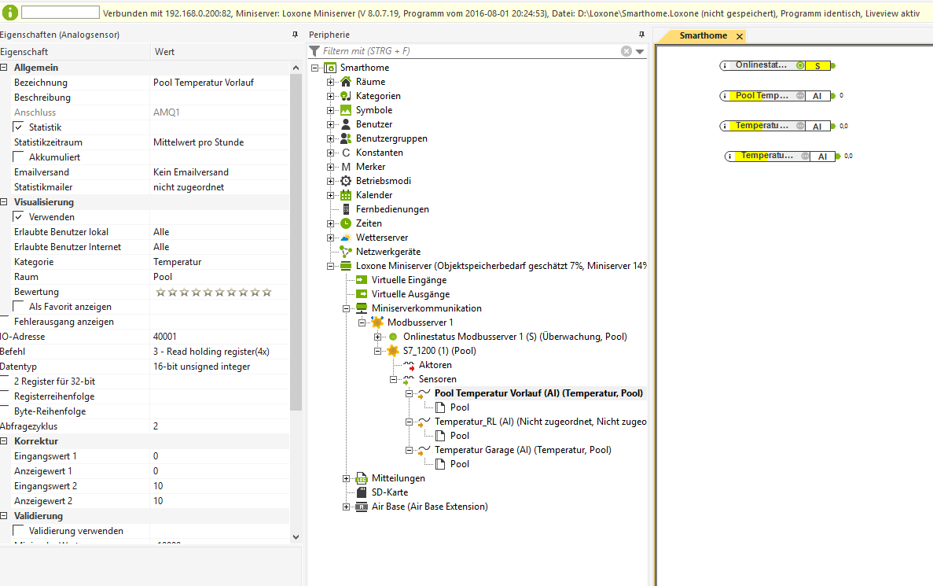Click the Wetterserver cloud icon
The image size is (933, 586).
pyautogui.click(x=346, y=238)
